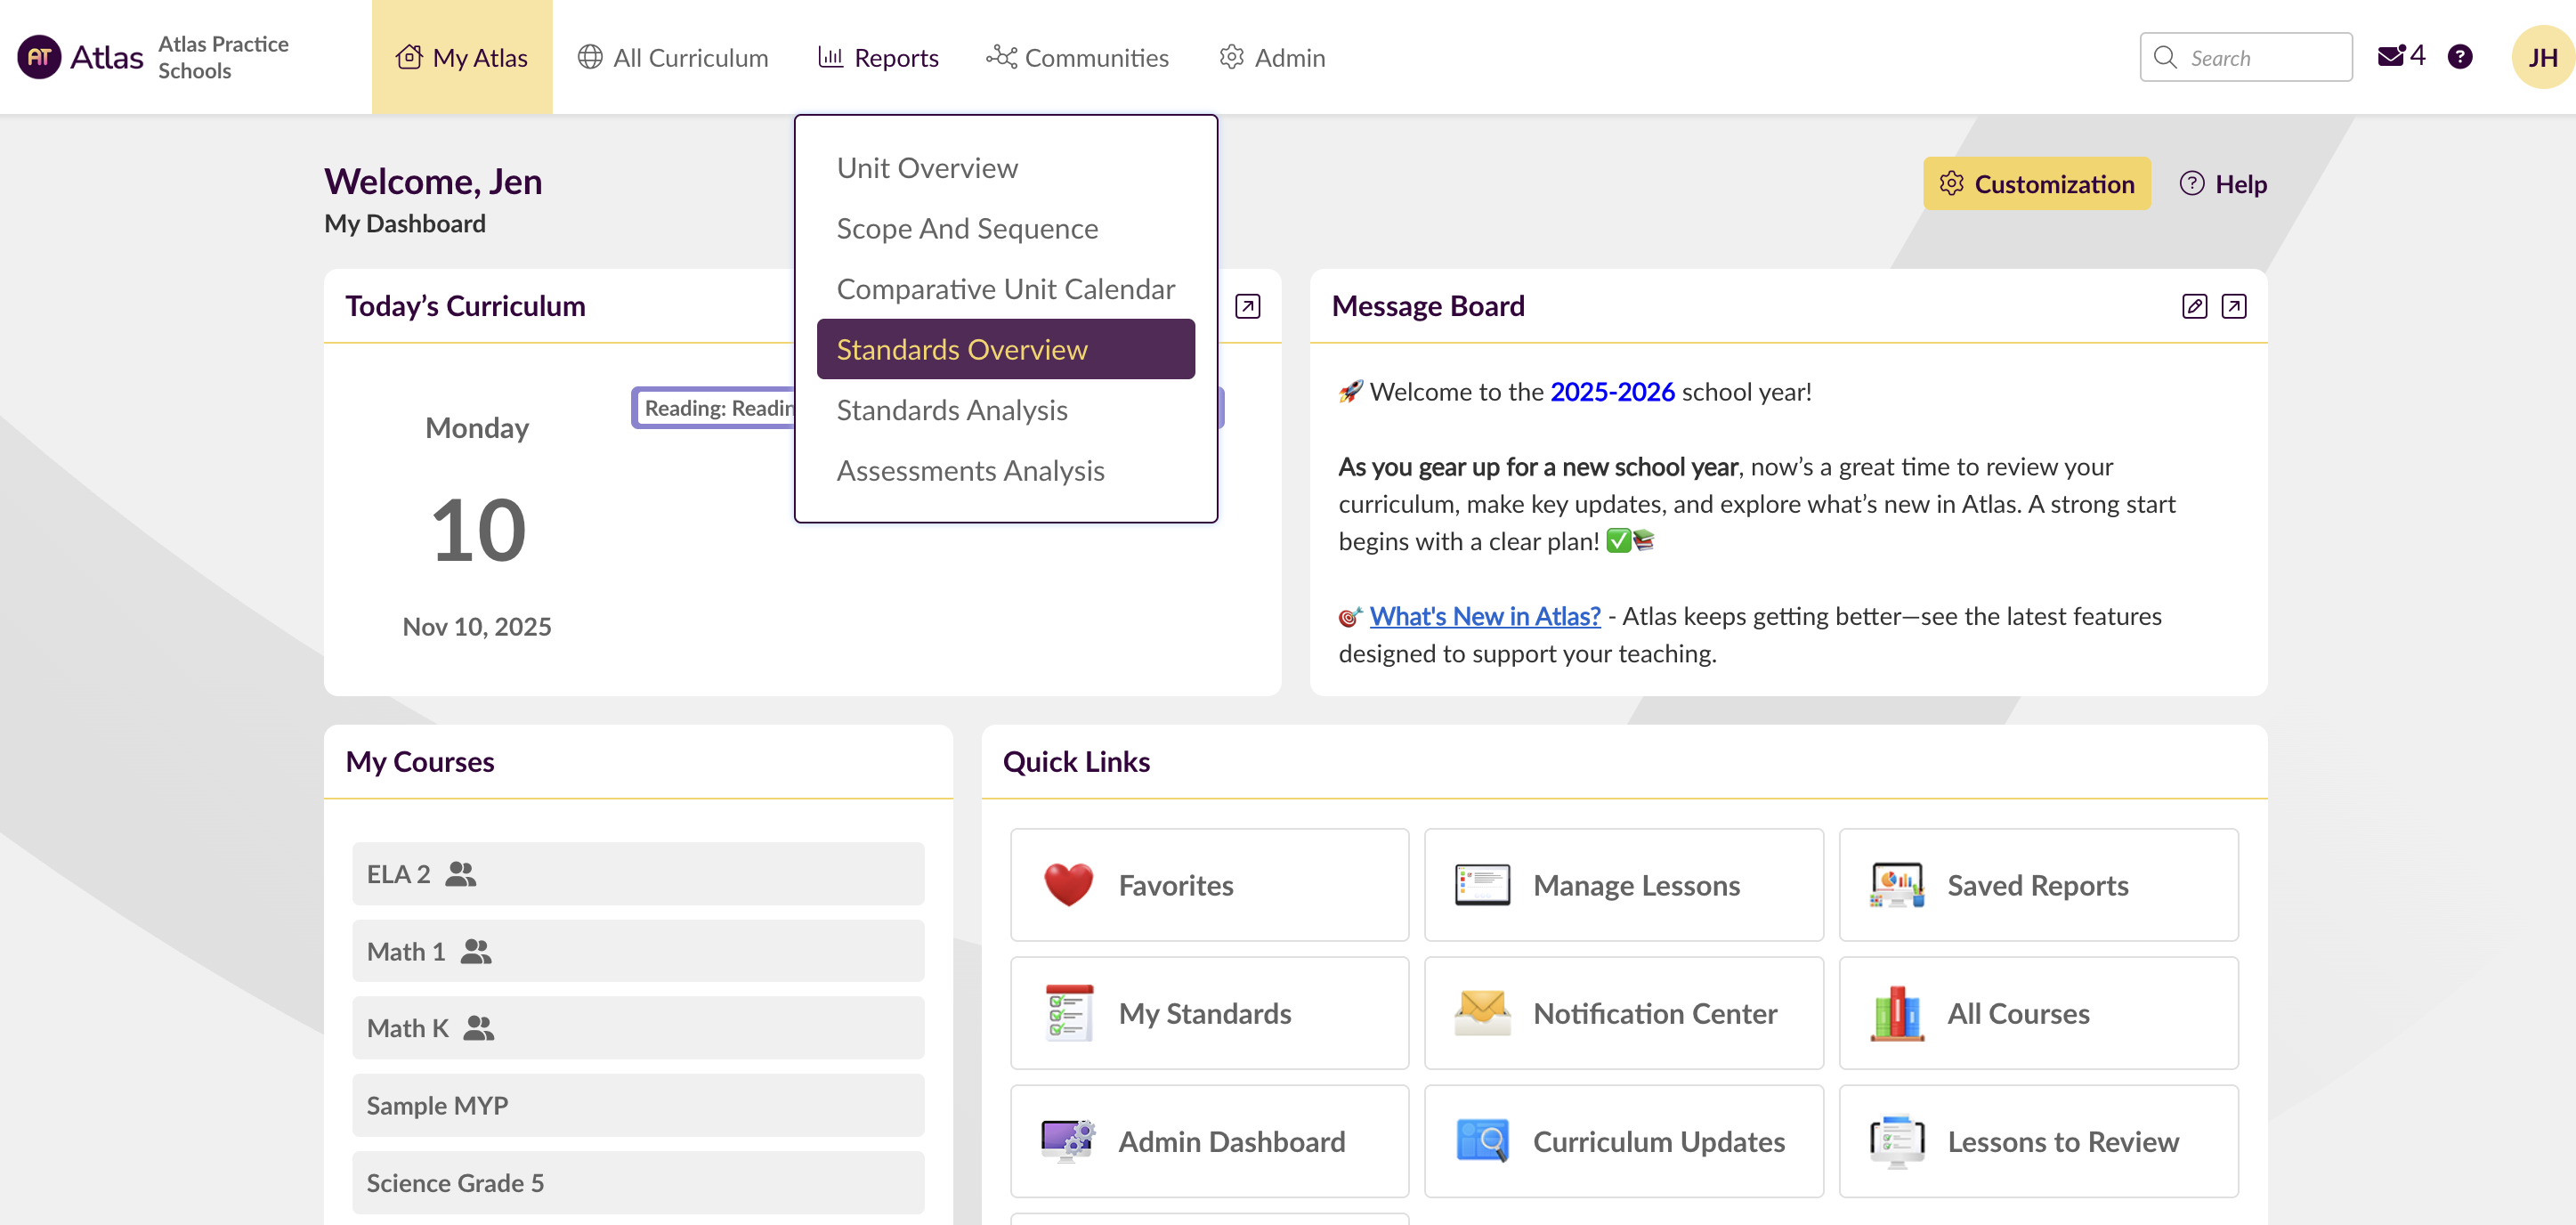The width and height of the screenshot is (2576, 1225).
Task: Click the mail notifications envelope icon
Action: coord(2391,56)
